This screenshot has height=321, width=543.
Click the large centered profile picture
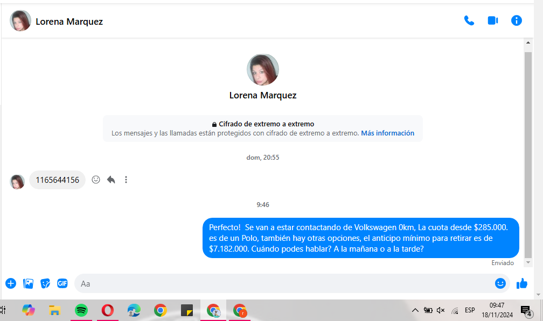(262, 69)
